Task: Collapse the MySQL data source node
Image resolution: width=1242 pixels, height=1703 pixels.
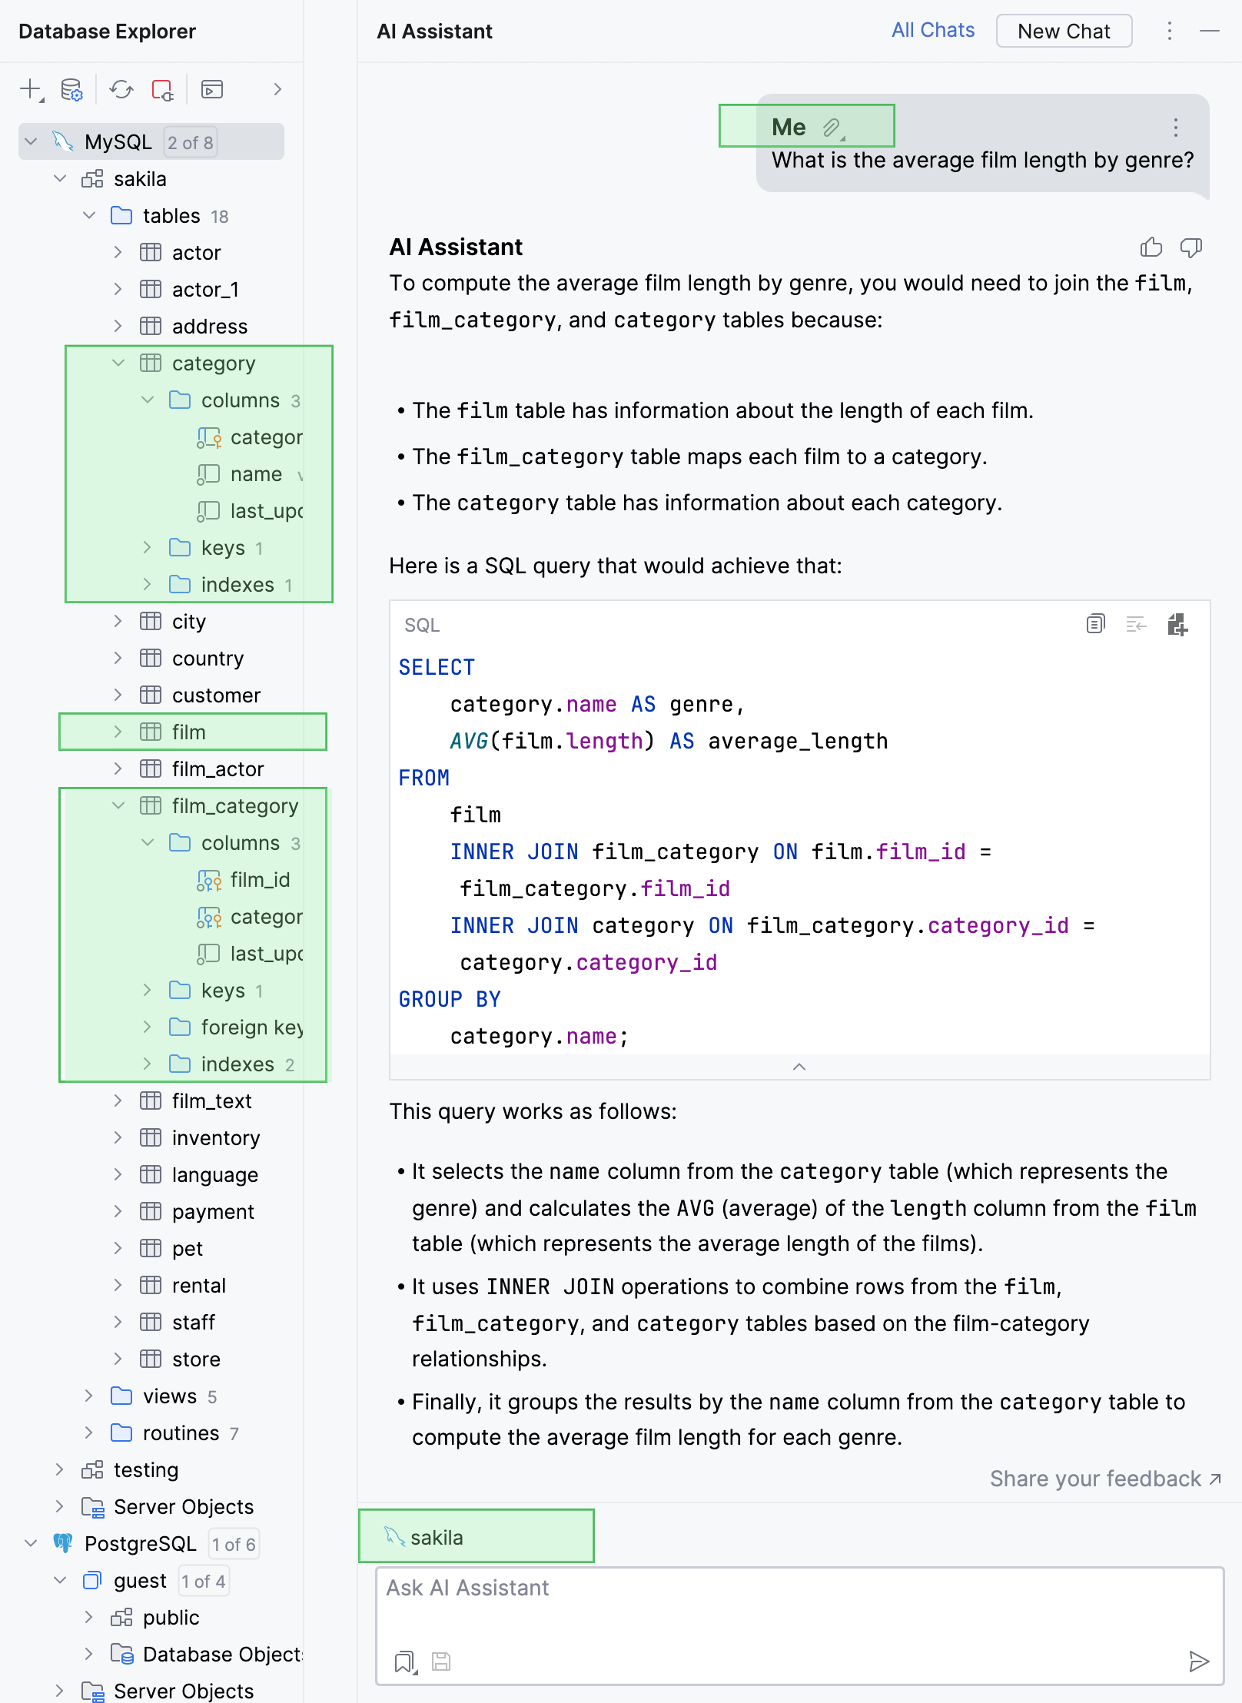Action: point(32,142)
